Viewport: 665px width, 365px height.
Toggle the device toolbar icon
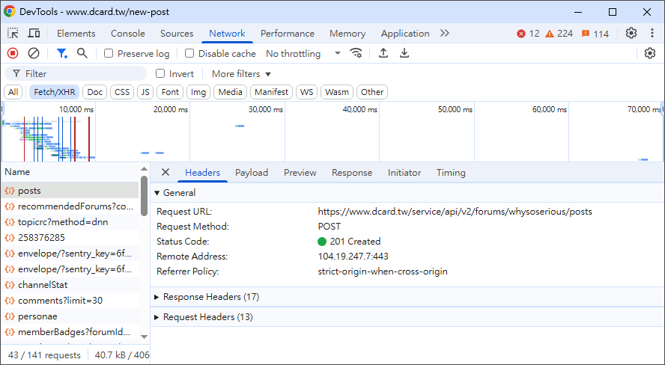pos(34,33)
